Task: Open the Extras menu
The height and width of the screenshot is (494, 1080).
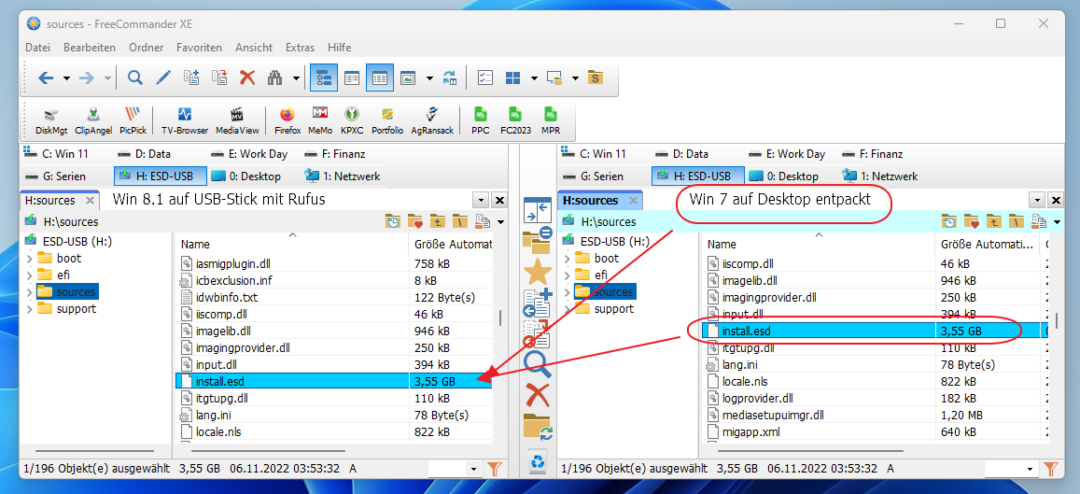Action: click(301, 48)
